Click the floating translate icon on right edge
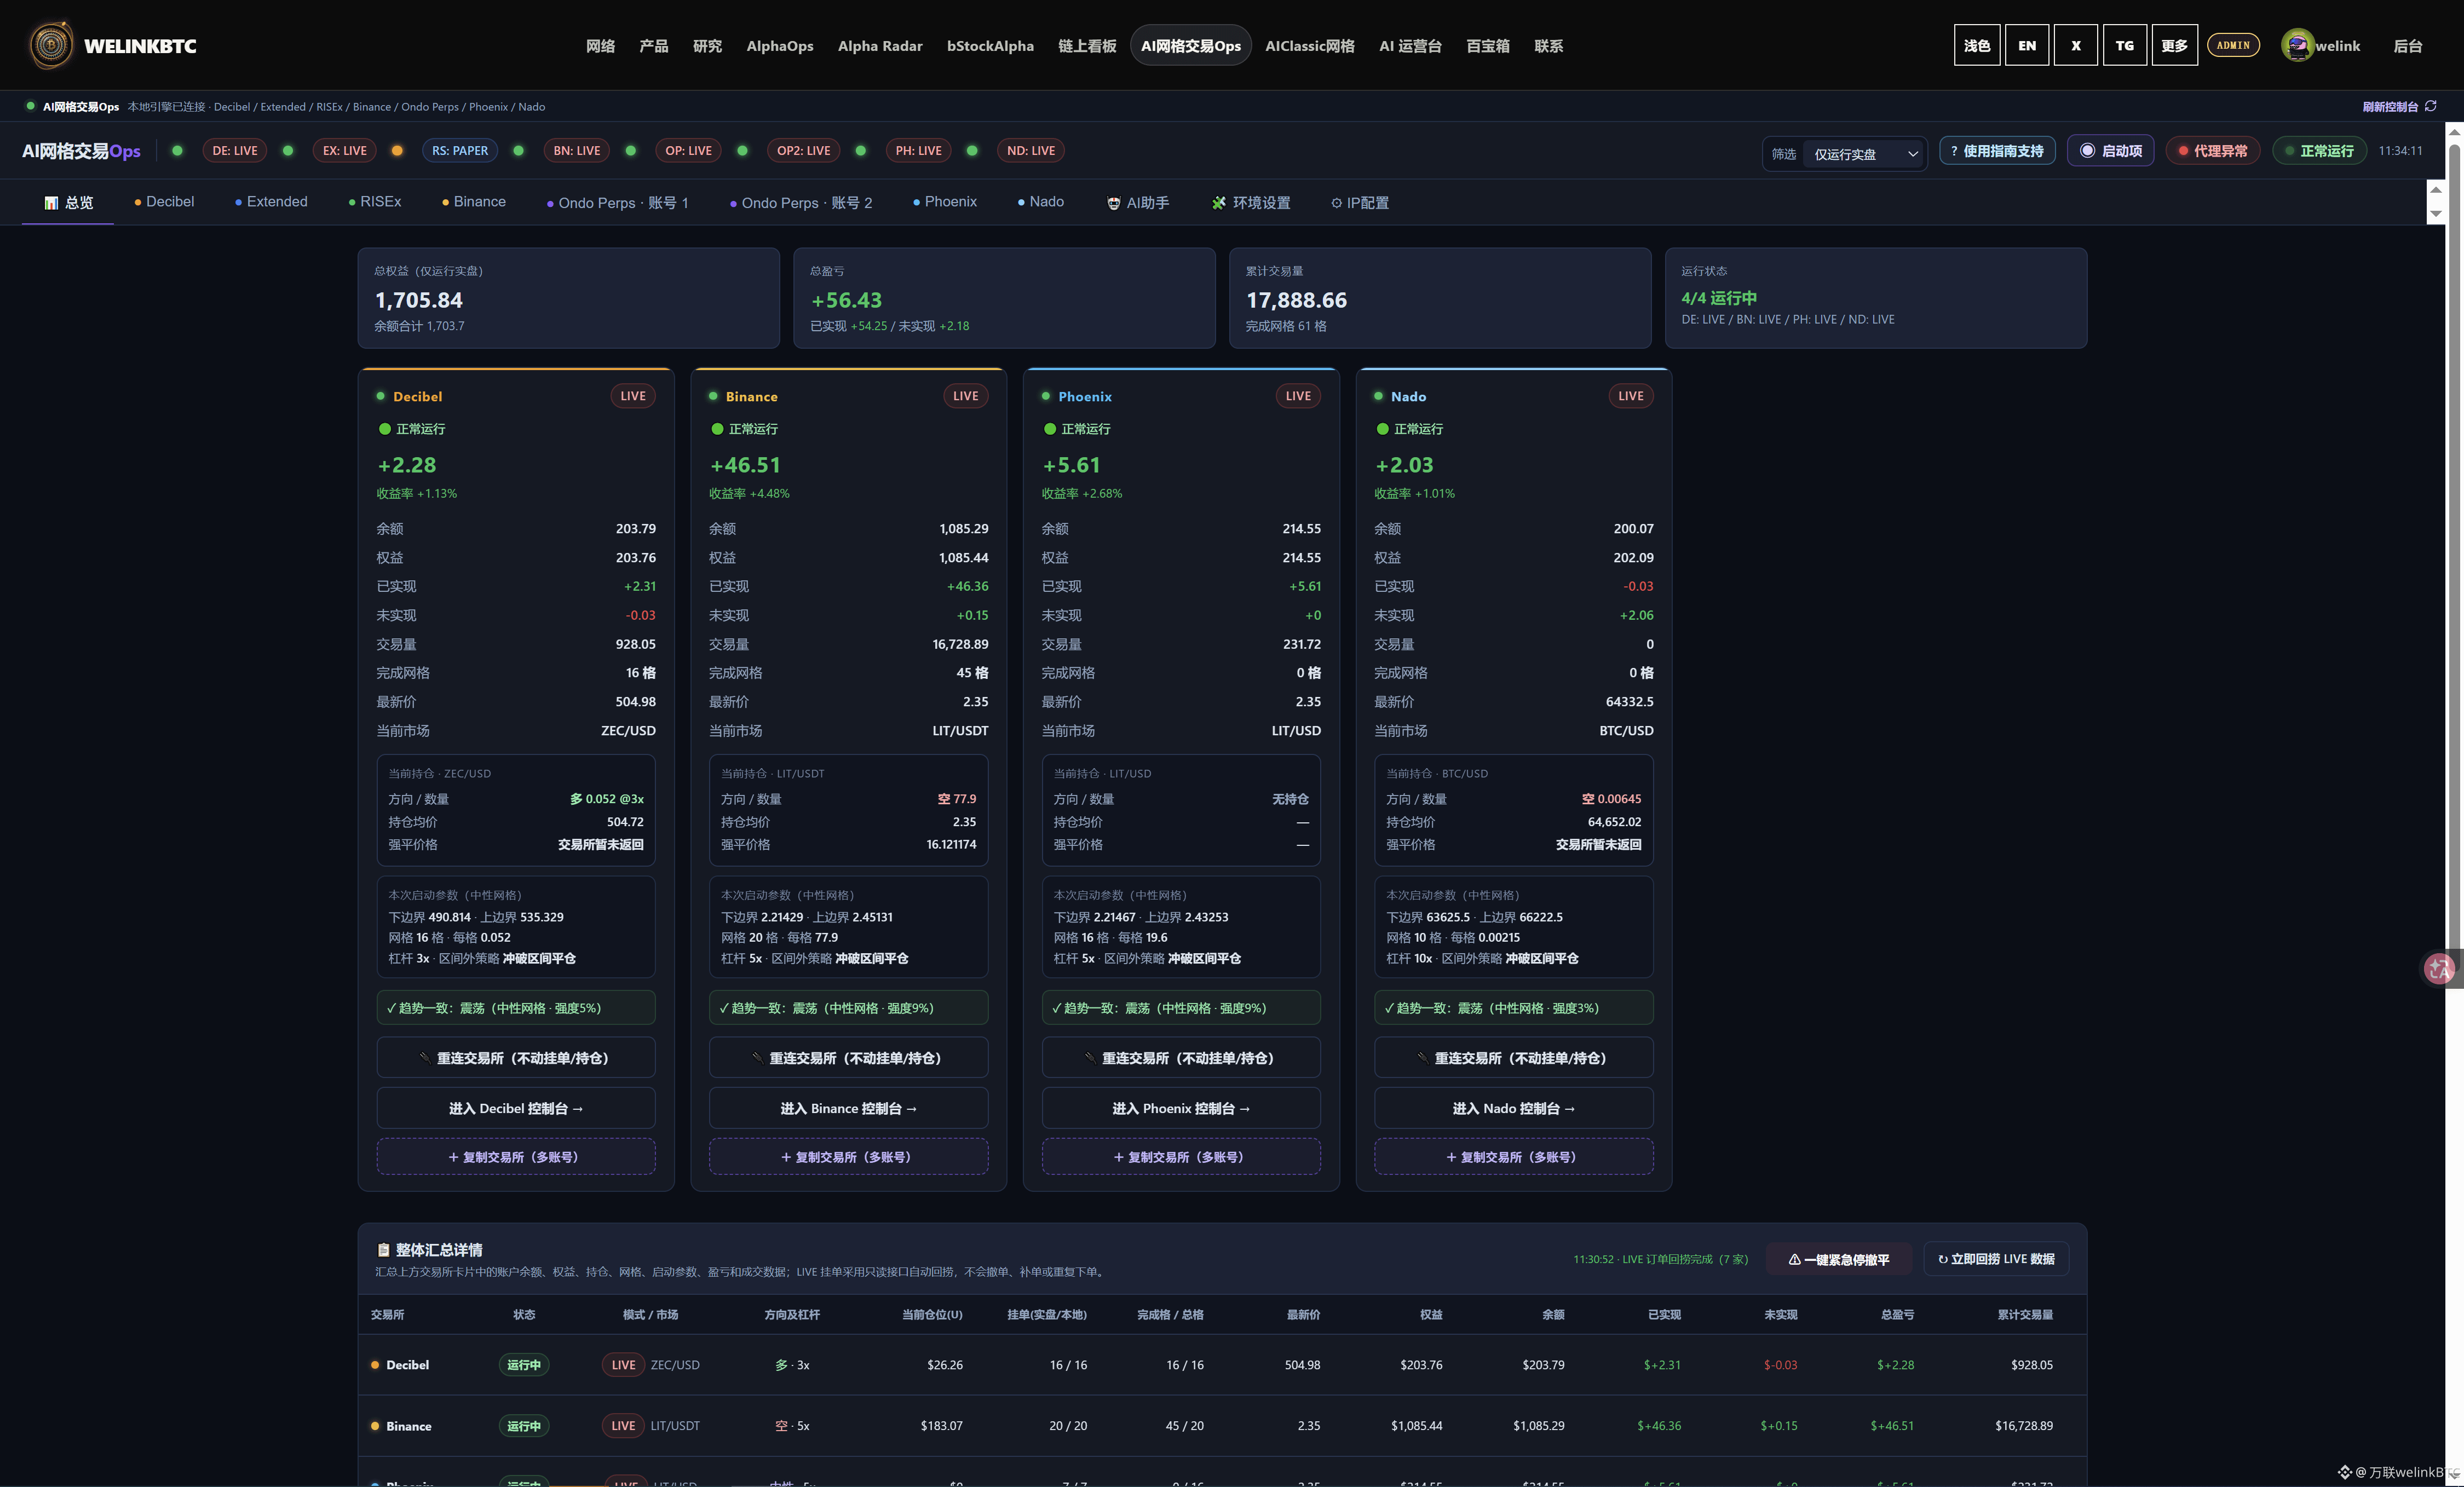Screen dimensions: 2464x1487 (2439, 968)
